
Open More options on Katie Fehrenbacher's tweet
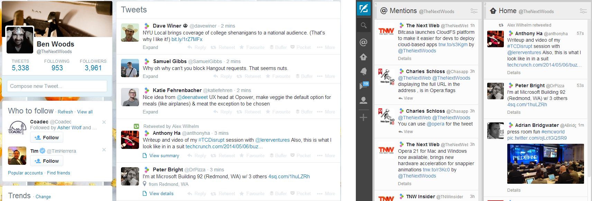click(326, 112)
